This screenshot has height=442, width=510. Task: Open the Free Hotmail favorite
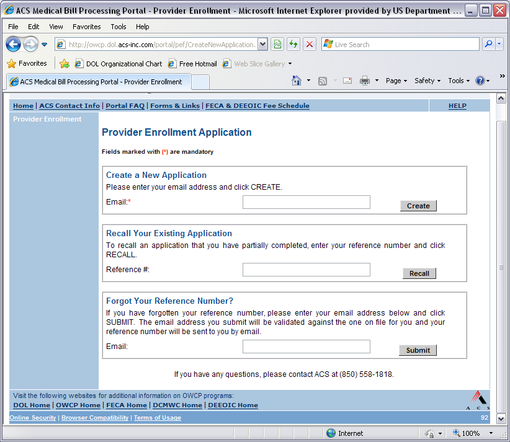coord(192,64)
